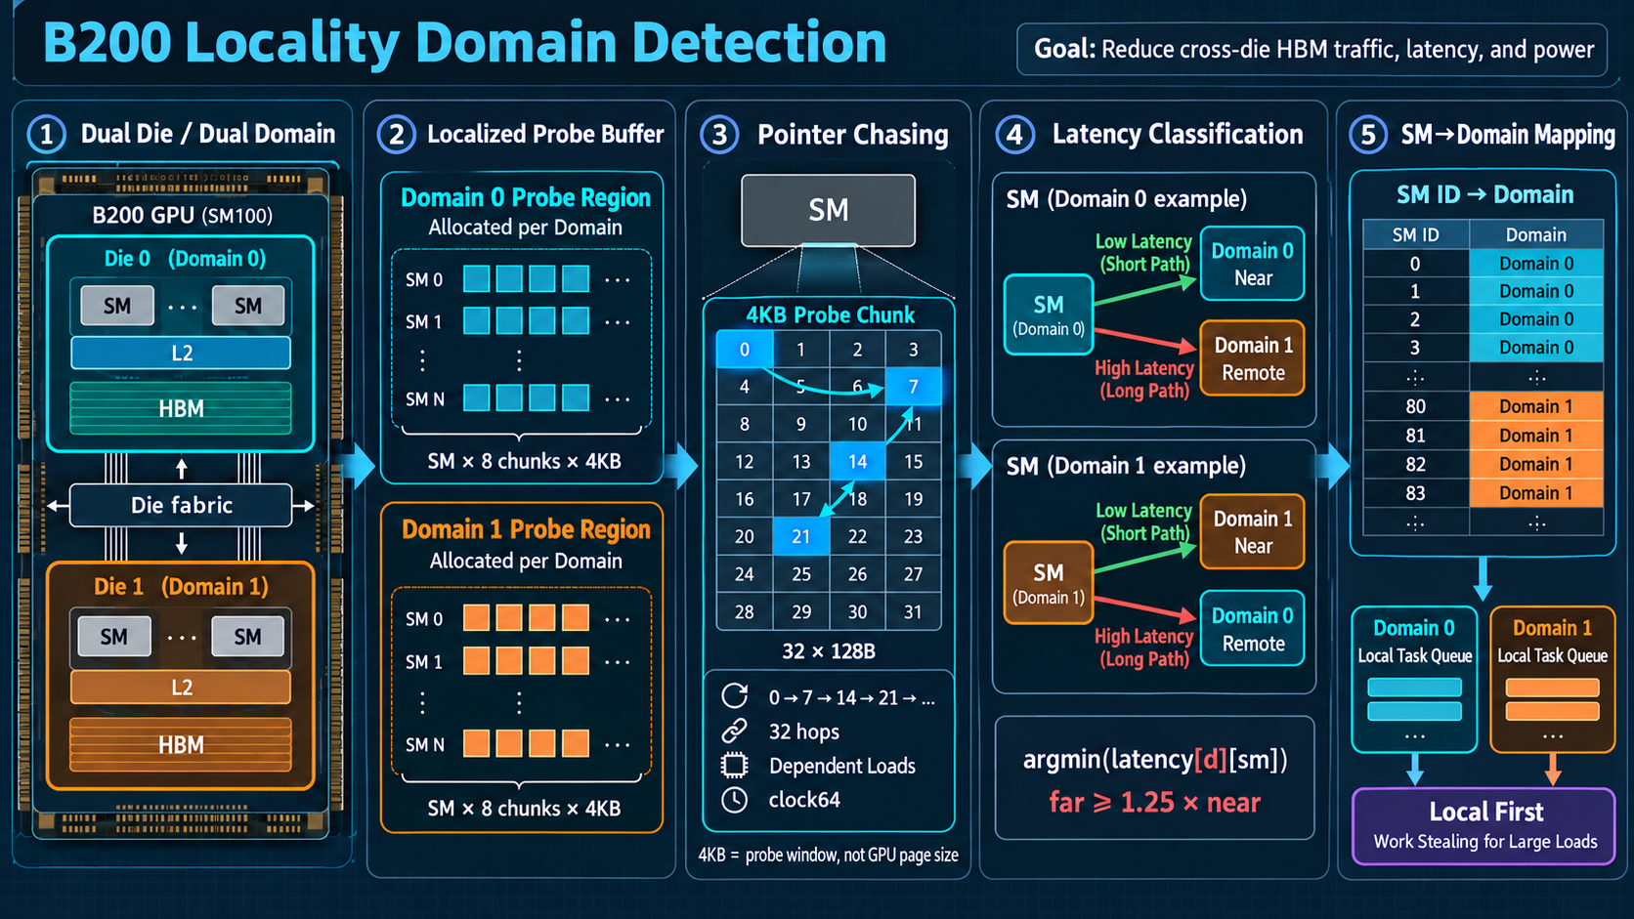
Task: Click the chip icon beside Dependent Loads
Action: pos(735,765)
